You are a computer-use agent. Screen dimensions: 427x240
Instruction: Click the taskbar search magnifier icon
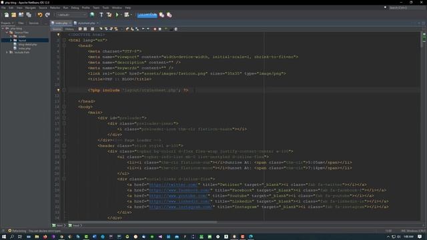point(12,237)
